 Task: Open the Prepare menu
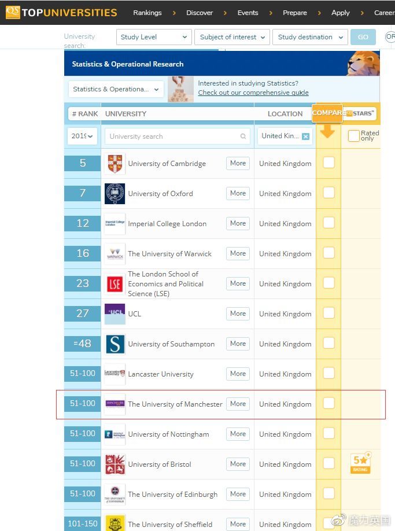tap(295, 13)
